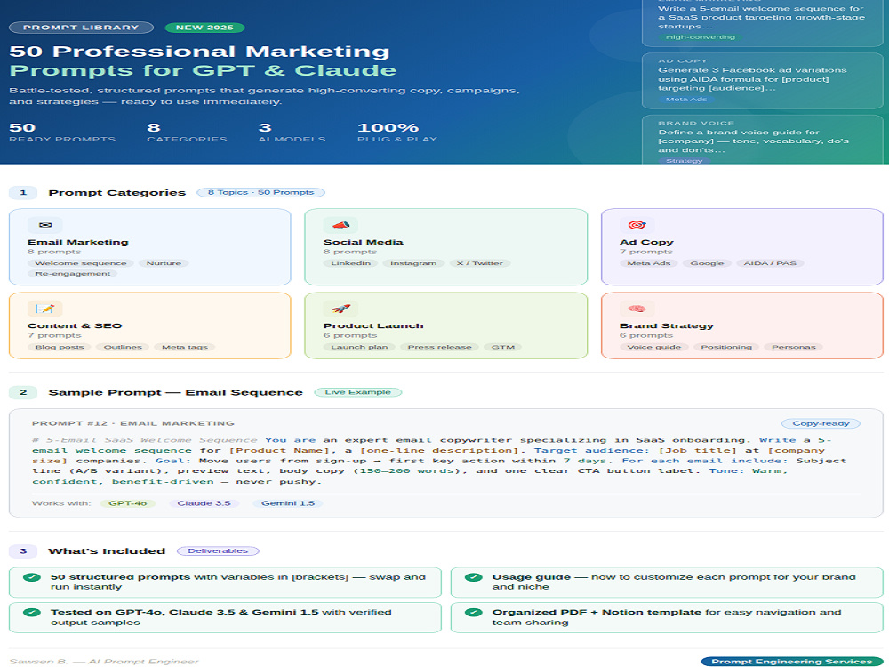This screenshot has width=889, height=667.
Task: Click the target icon on Ad Copy card
Action: (x=637, y=225)
